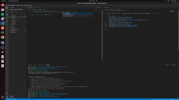The image size is (179, 100).
Task: Expand the interactions folder
Action: (x=15, y=20)
